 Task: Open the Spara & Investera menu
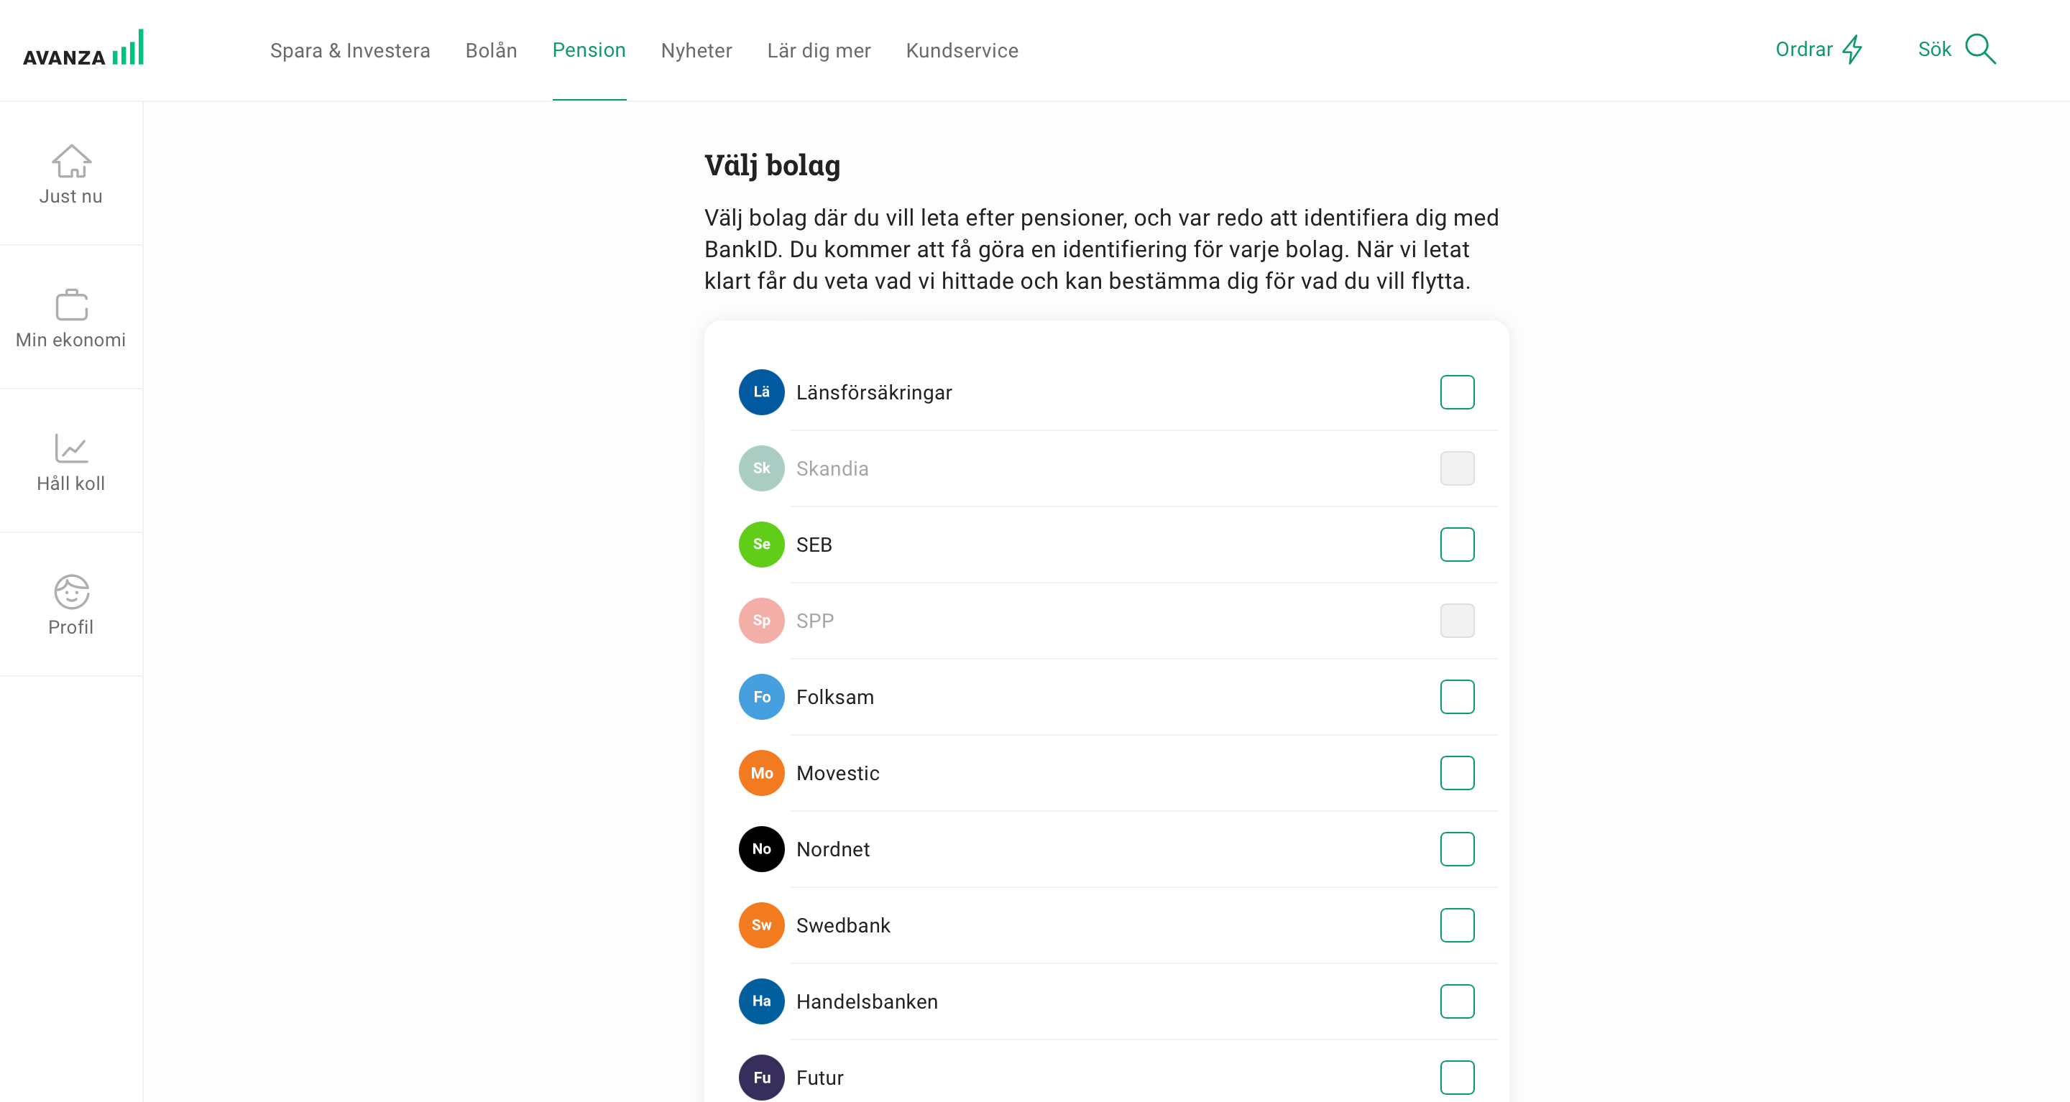349,50
